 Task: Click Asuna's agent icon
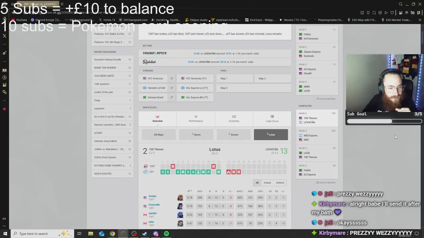(x=180, y=198)
